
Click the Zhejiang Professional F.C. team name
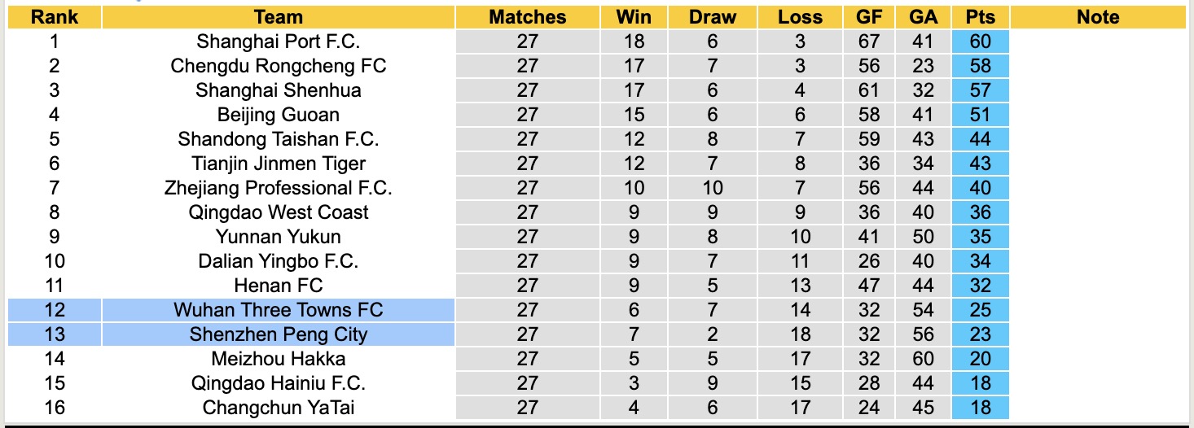278,188
